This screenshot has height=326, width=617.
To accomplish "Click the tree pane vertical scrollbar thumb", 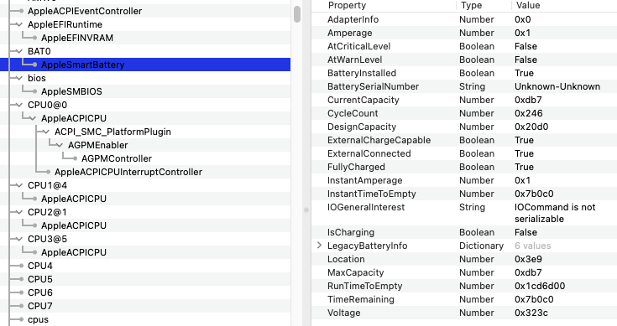I will tap(297, 14).
